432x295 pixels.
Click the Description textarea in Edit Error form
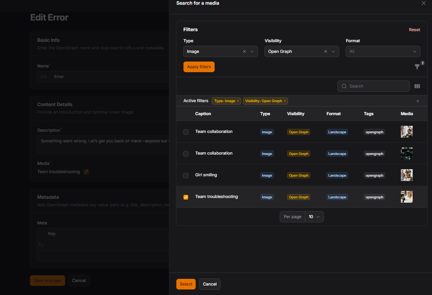(103, 144)
